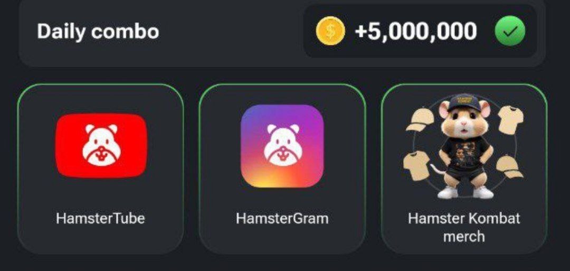This screenshot has width=570, height=271.
Task: Open the Hamster Kombat merch label
Action: point(464,227)
